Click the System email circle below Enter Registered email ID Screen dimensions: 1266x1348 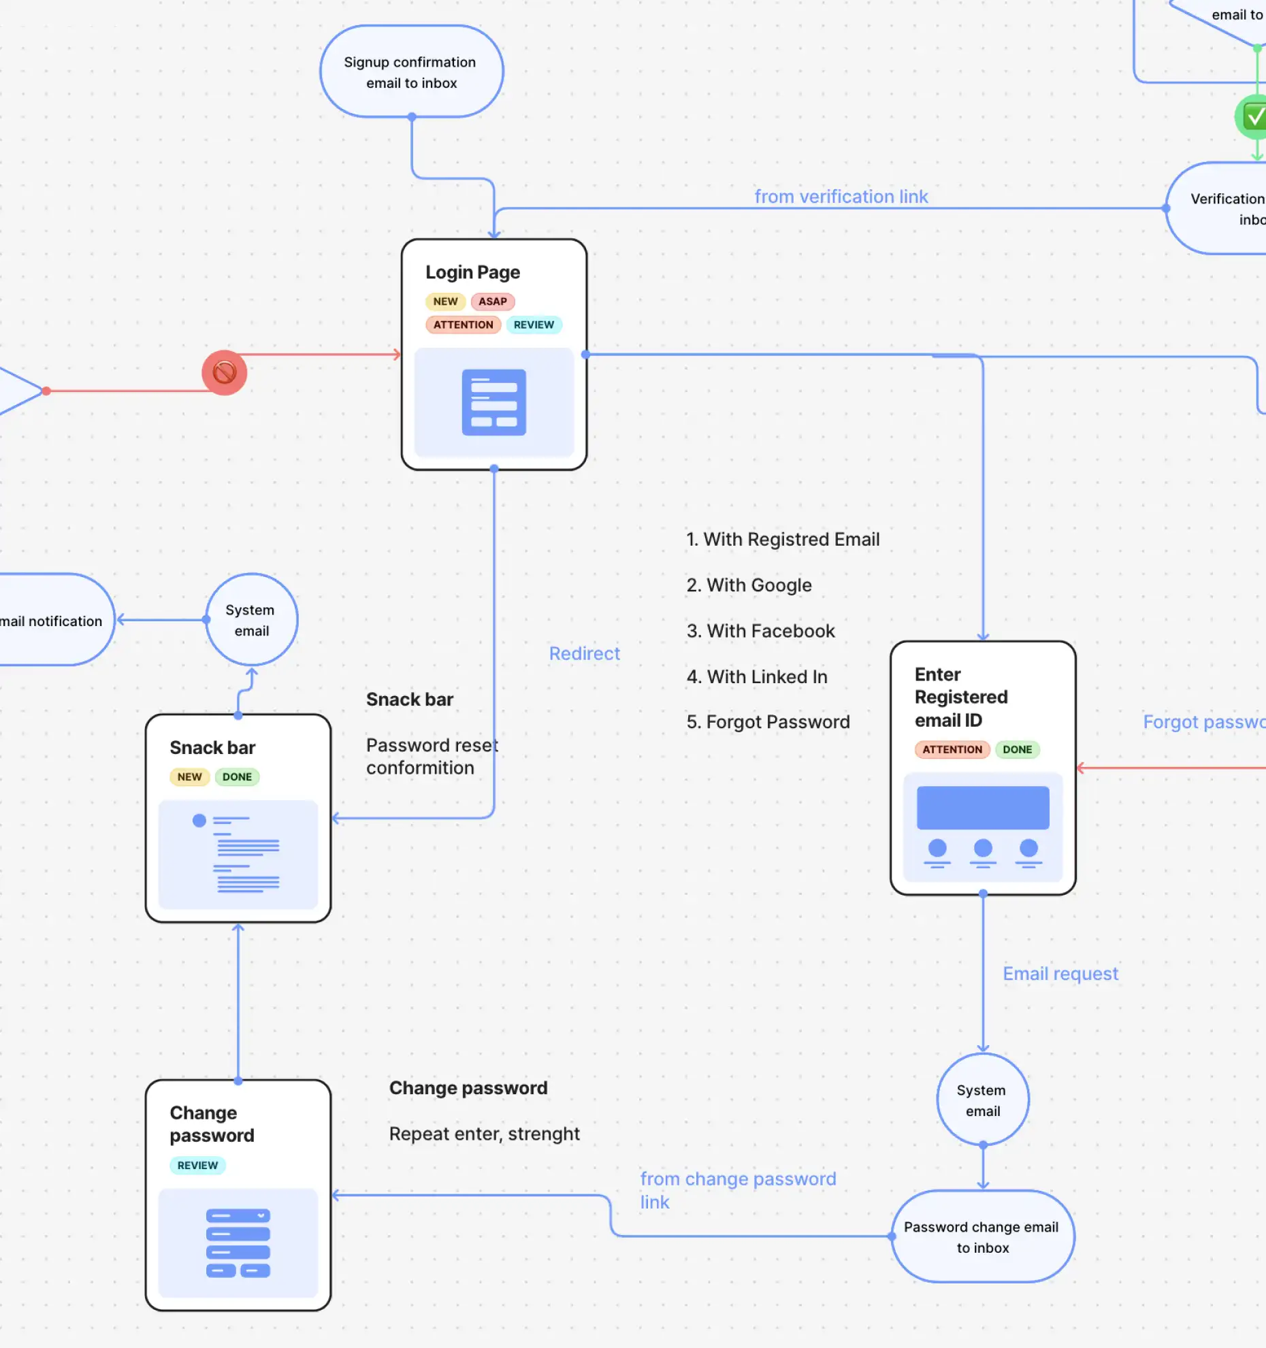click(982, 1100)
